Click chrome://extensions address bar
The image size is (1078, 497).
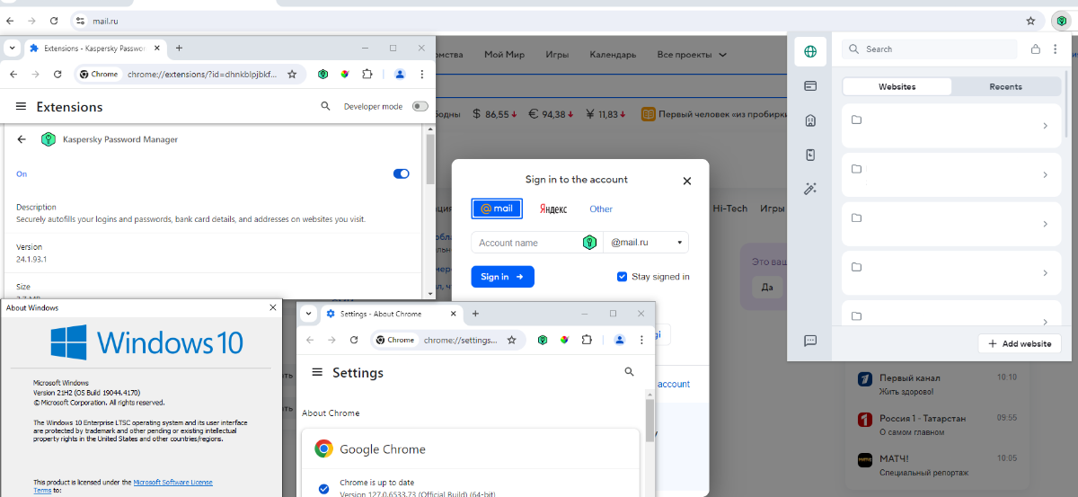(190, 74)
